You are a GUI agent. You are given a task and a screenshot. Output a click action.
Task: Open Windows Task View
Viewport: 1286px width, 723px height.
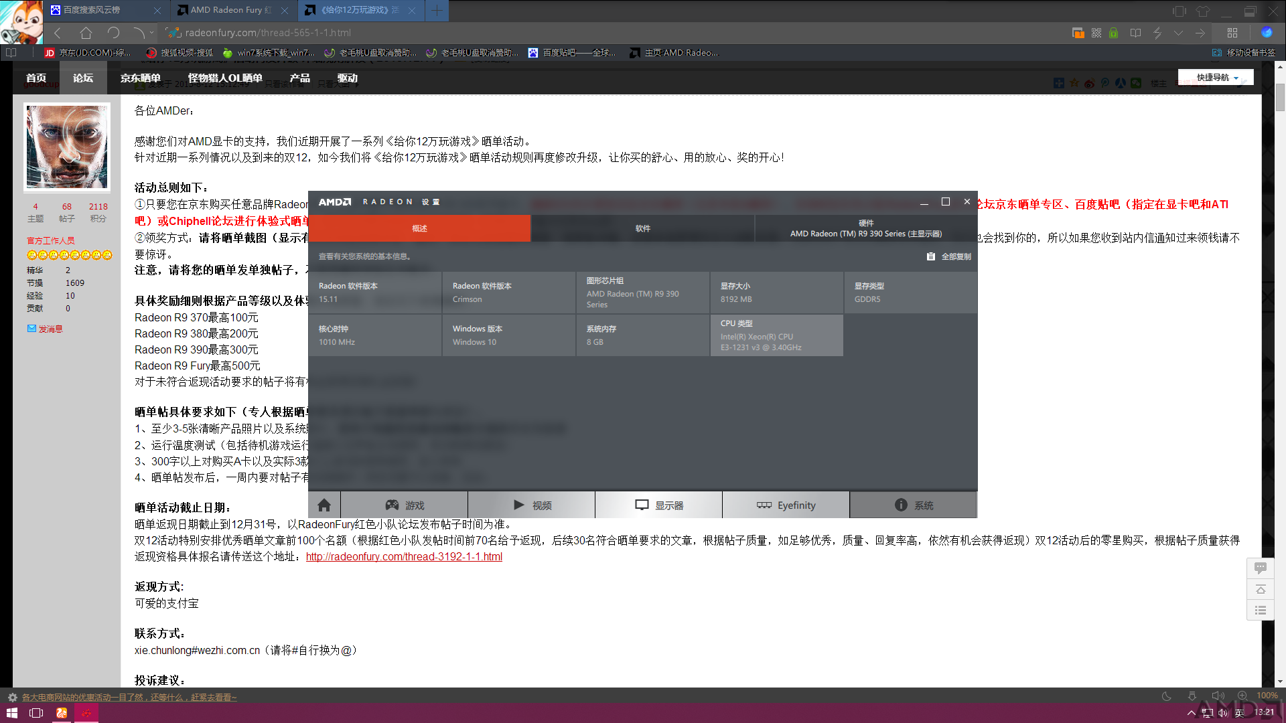pyautogui.click(x=36, y=713)
